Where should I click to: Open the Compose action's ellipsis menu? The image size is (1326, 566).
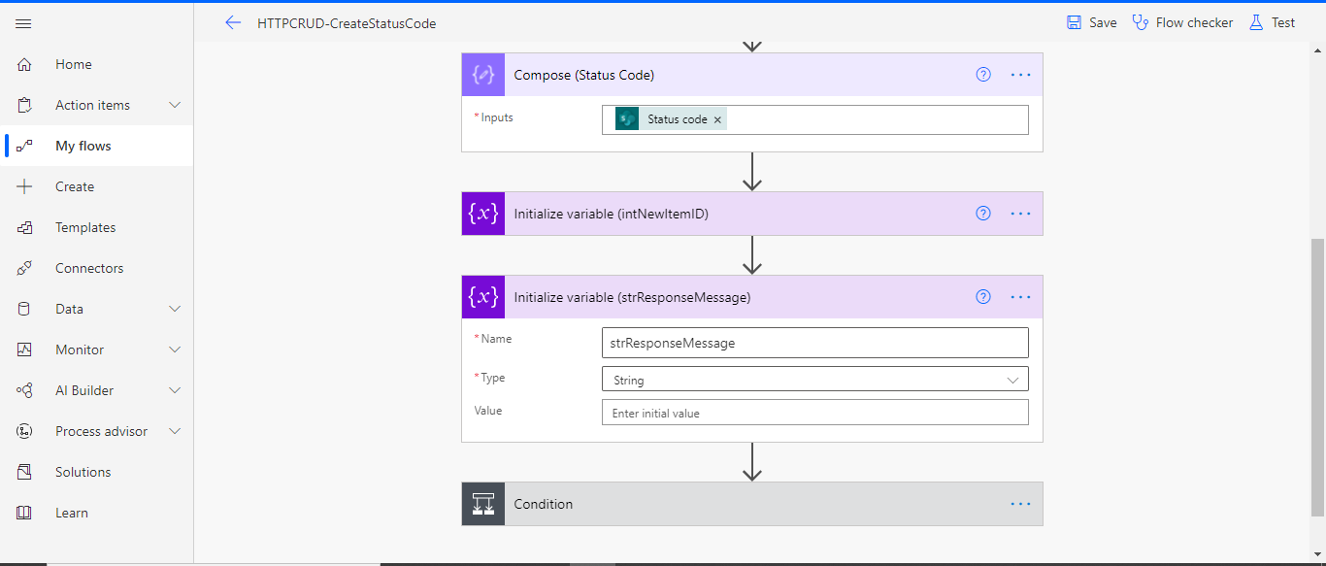tap(1020, 74)
